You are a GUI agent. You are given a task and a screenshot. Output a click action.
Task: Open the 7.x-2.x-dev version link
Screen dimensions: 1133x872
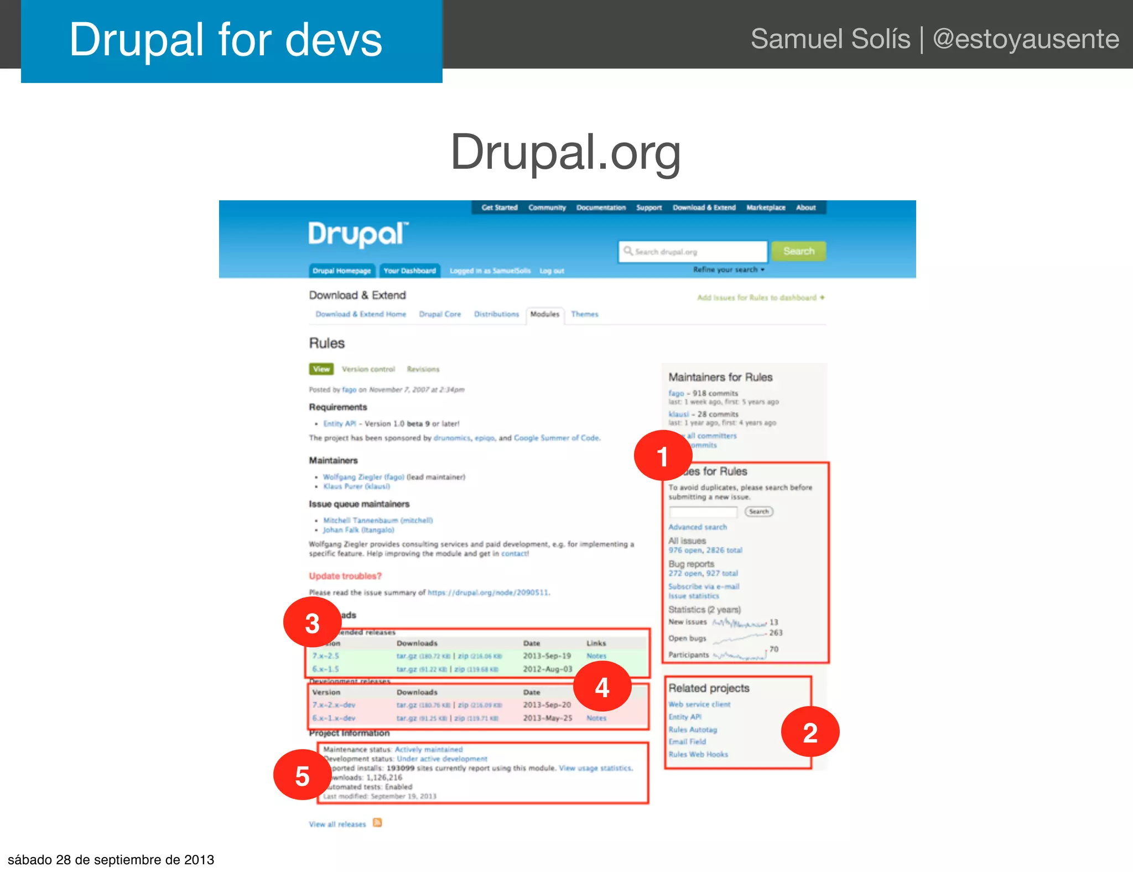pos(334,705)
